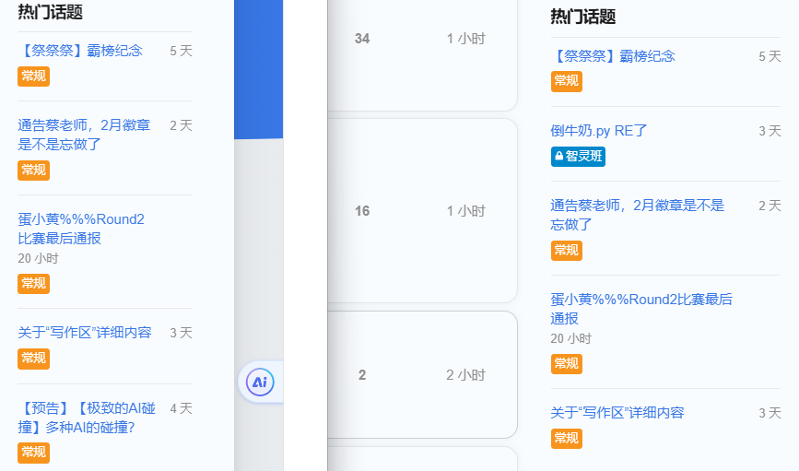Open 倒牛奶.py RE了 topic link

599,131
